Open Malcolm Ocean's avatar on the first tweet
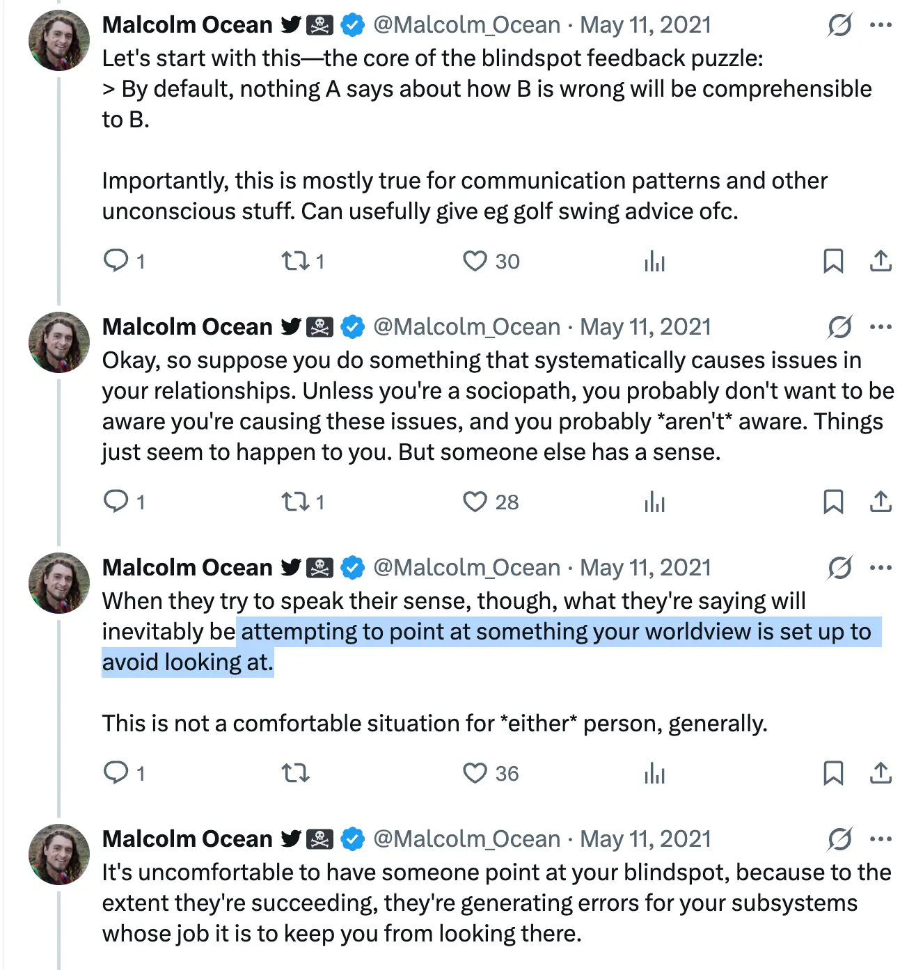The image size is (916, 970). (x=59, y=40)
